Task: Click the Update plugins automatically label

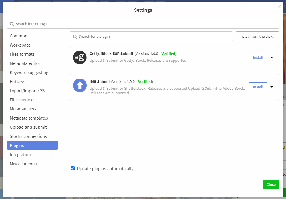Action: point(105,169)
